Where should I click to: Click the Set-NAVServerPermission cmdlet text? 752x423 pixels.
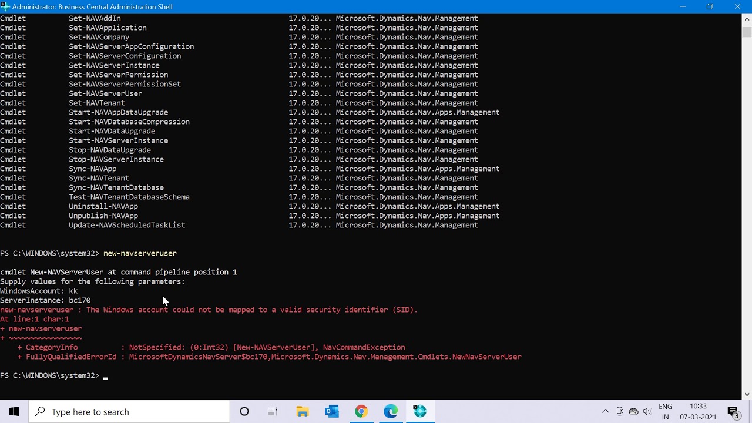[118, 75]
